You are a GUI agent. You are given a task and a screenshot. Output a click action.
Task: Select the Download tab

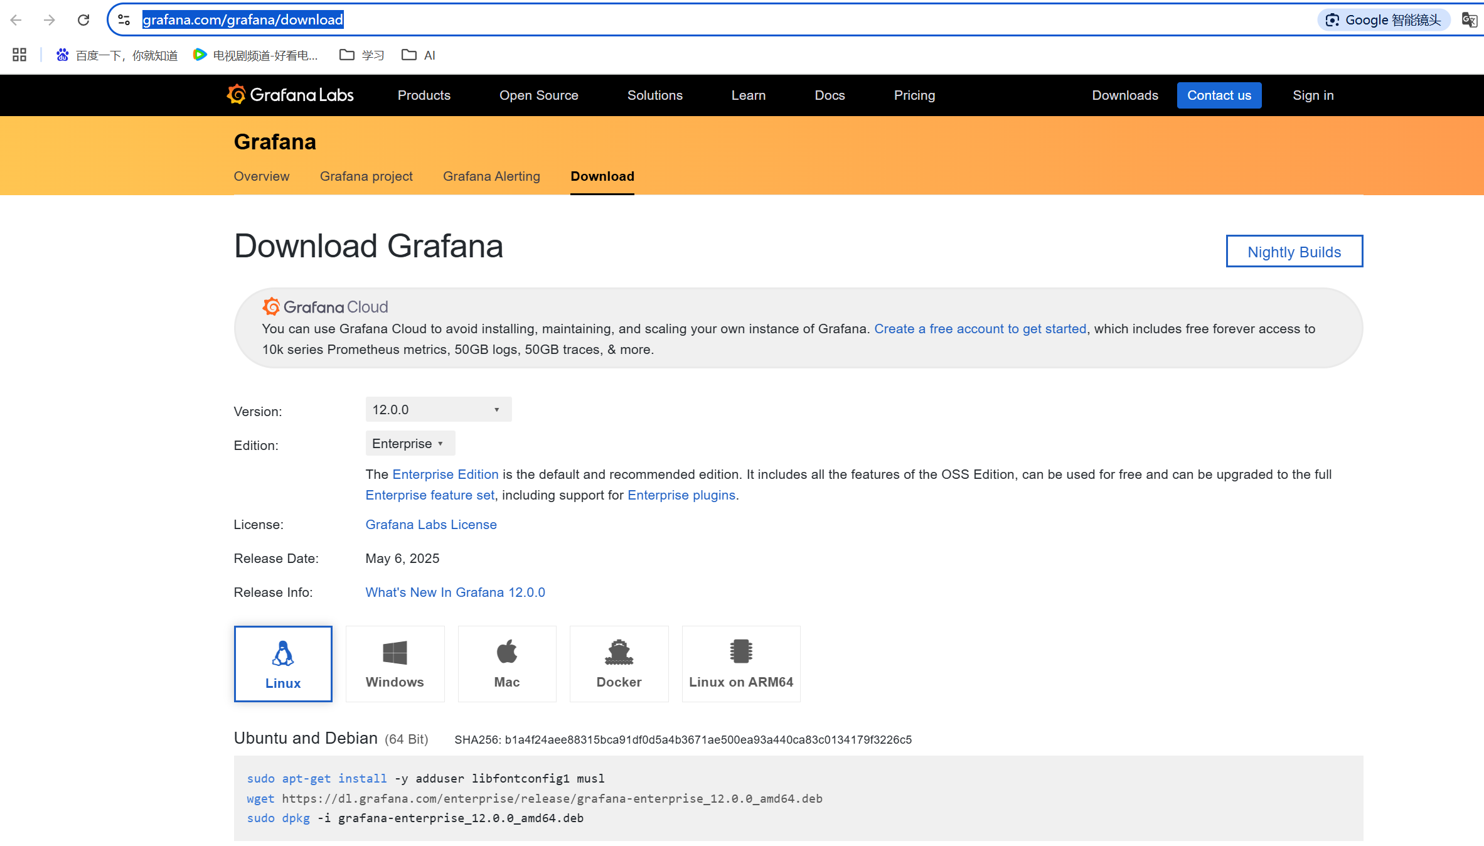[x=602, y=176]
